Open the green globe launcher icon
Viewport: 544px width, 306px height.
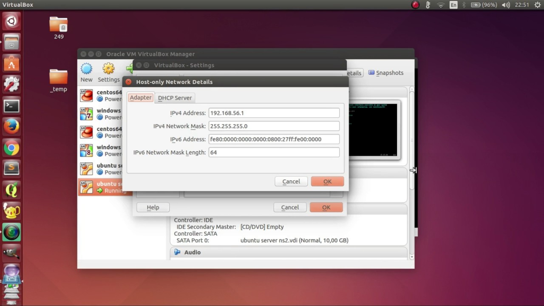click(x=11, y=232)
